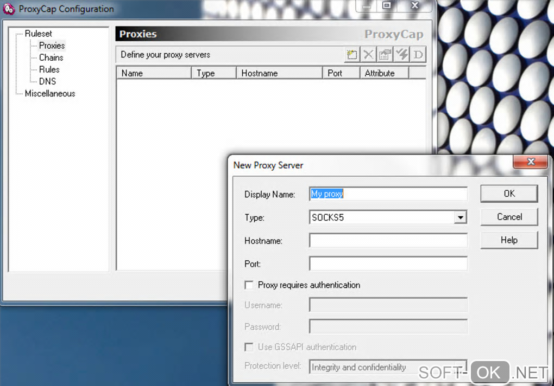Cancel the New Proxy Server dialog
The image size is (554, 386).
coord(509,217)
